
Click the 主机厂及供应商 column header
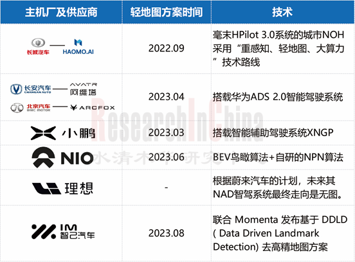[61, 12]
